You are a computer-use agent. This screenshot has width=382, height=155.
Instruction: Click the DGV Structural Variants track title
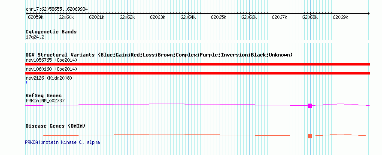pyautogui.click(x=159, y=55)
